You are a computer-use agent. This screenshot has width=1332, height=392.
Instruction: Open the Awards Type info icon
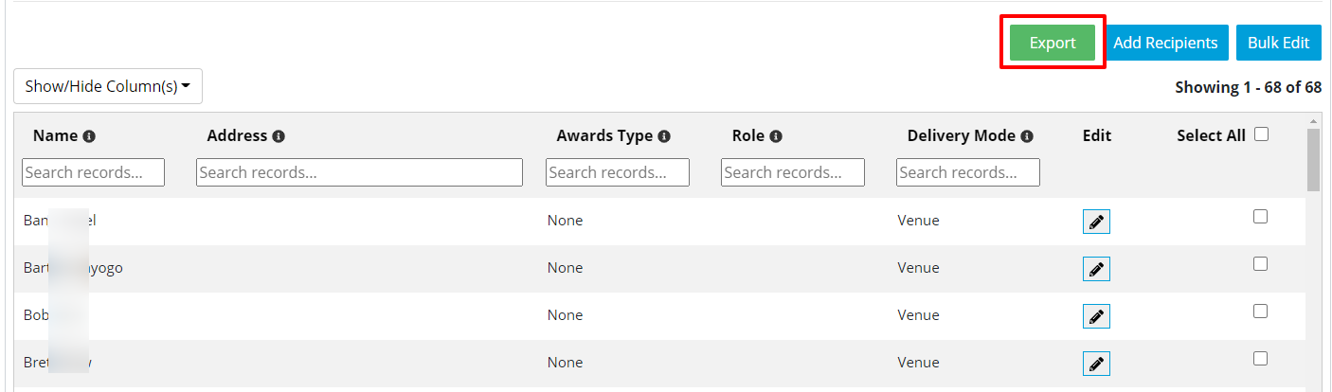[664, 136]
